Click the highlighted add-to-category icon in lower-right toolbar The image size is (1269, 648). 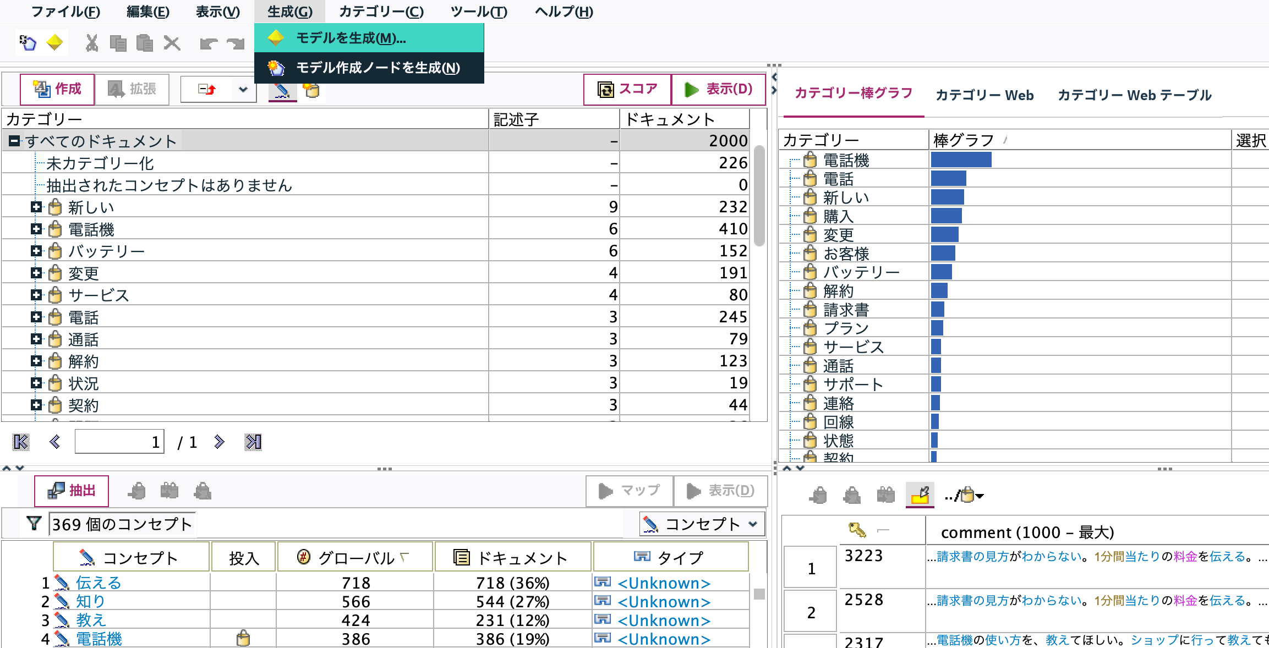click(920, 494)
